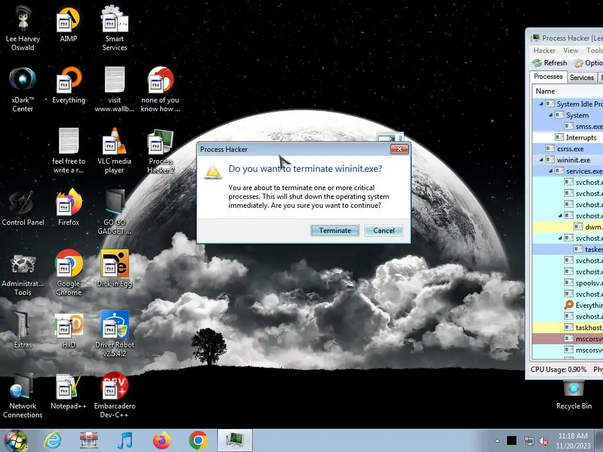Open the 'visit www.wallb...' text file

(115, 89)
